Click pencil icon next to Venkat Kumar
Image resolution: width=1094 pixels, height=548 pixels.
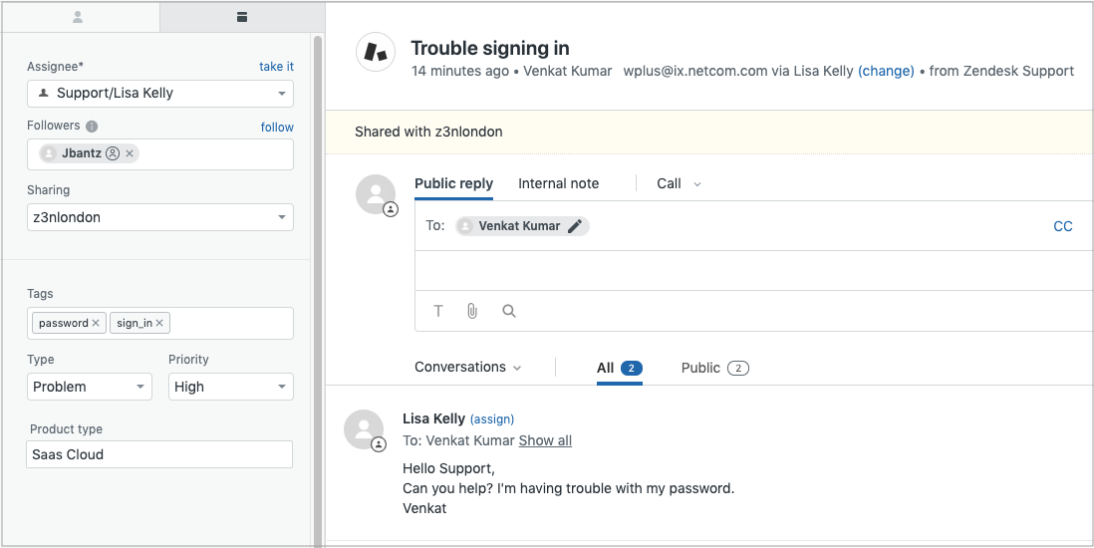[575, 226]
